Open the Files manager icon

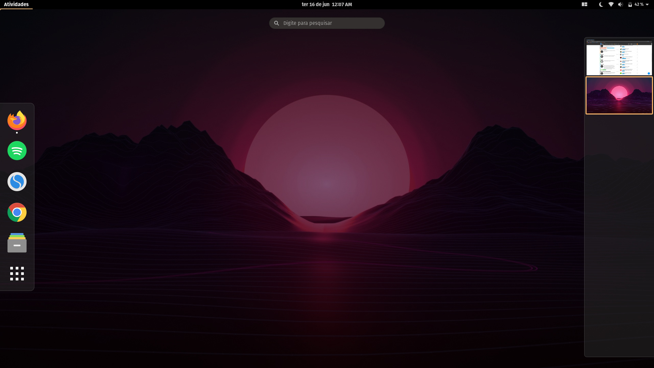(x=17, y=243)
